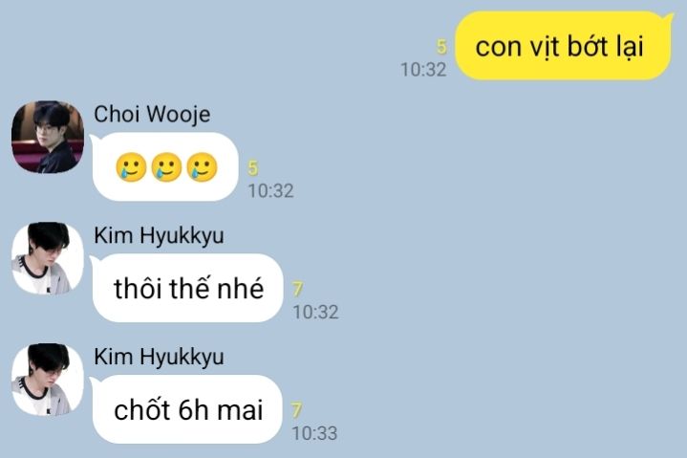Click the last crying-smile emoji
Screen dimensions: 687x458
coord(202,167)
